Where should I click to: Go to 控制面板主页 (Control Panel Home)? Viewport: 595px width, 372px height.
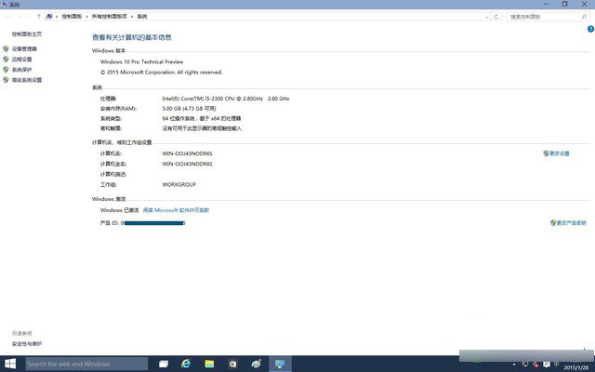[x=26, y=33]
